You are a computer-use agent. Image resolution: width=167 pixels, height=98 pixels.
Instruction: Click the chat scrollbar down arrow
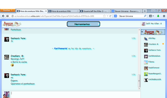[x=139, y=89]
